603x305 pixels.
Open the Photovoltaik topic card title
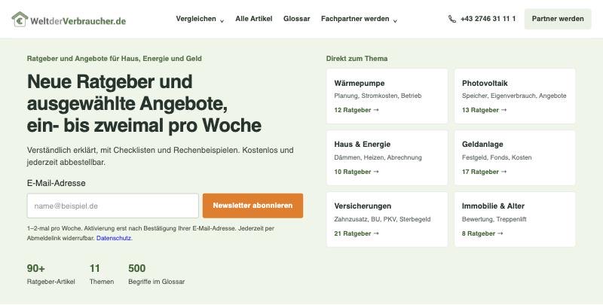[x=485, y=83]
